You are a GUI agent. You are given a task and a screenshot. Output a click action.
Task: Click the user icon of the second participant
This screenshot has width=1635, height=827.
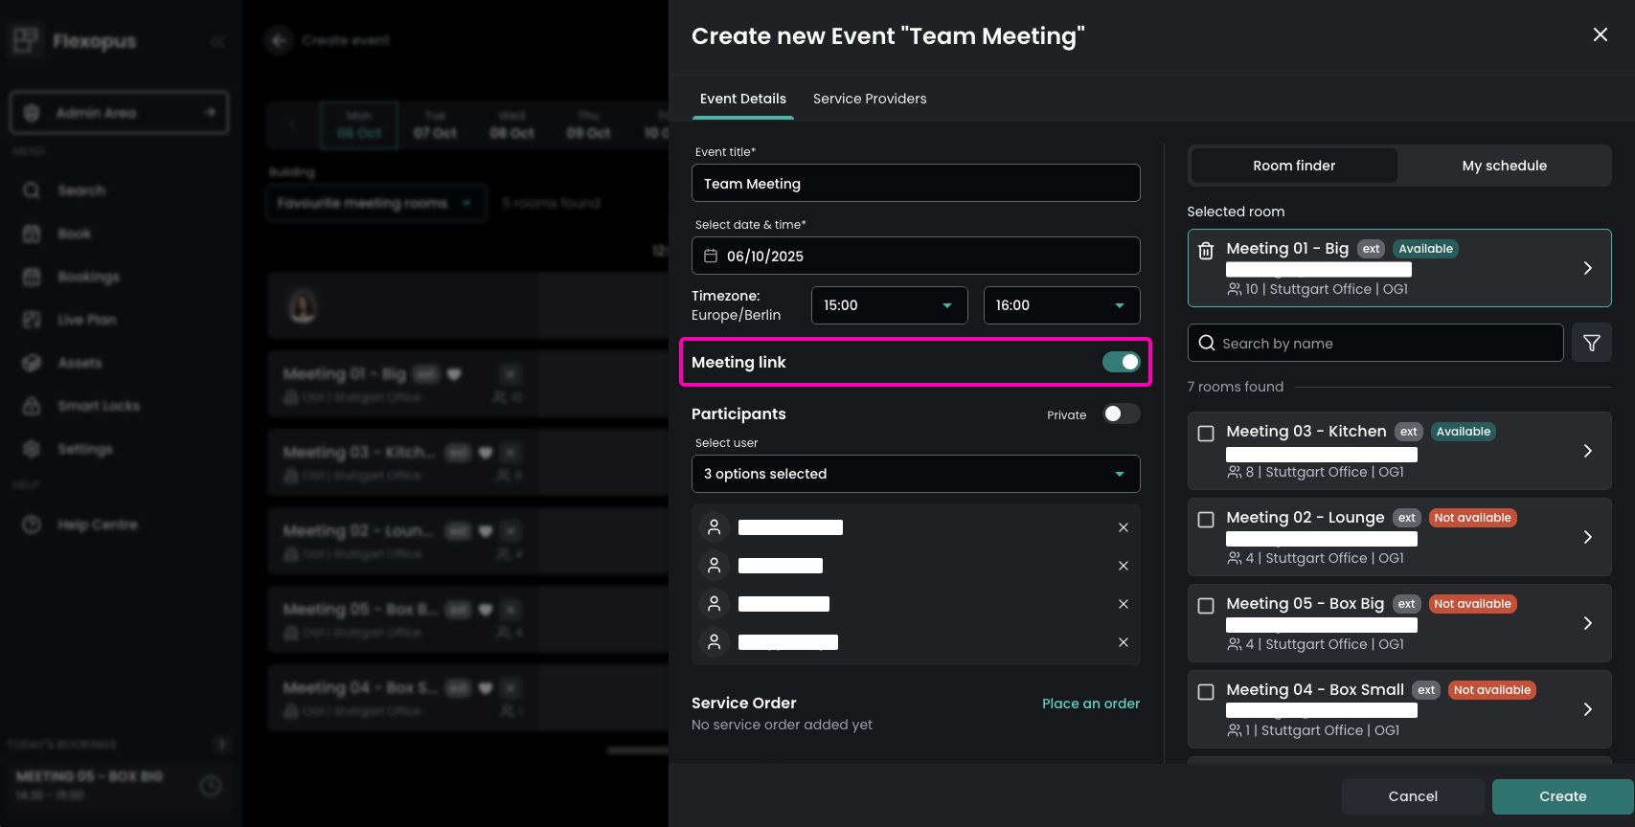coord(714,566)
